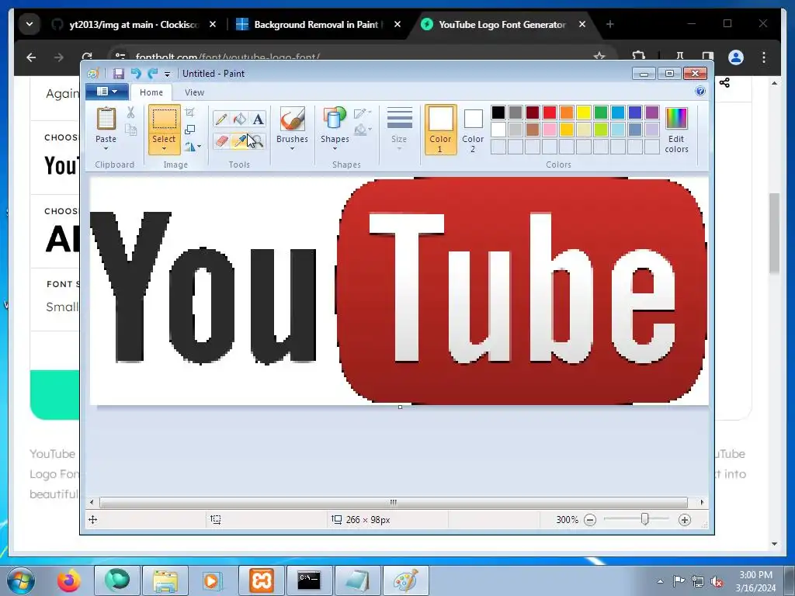Show hidden system tray icons
The width and height of the screenshot is (795, 596).
660,581
